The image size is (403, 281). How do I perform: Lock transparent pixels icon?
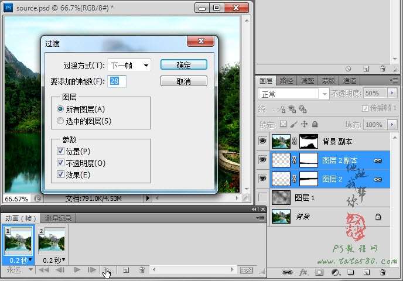pyautogui.click(x=283, y=124)
